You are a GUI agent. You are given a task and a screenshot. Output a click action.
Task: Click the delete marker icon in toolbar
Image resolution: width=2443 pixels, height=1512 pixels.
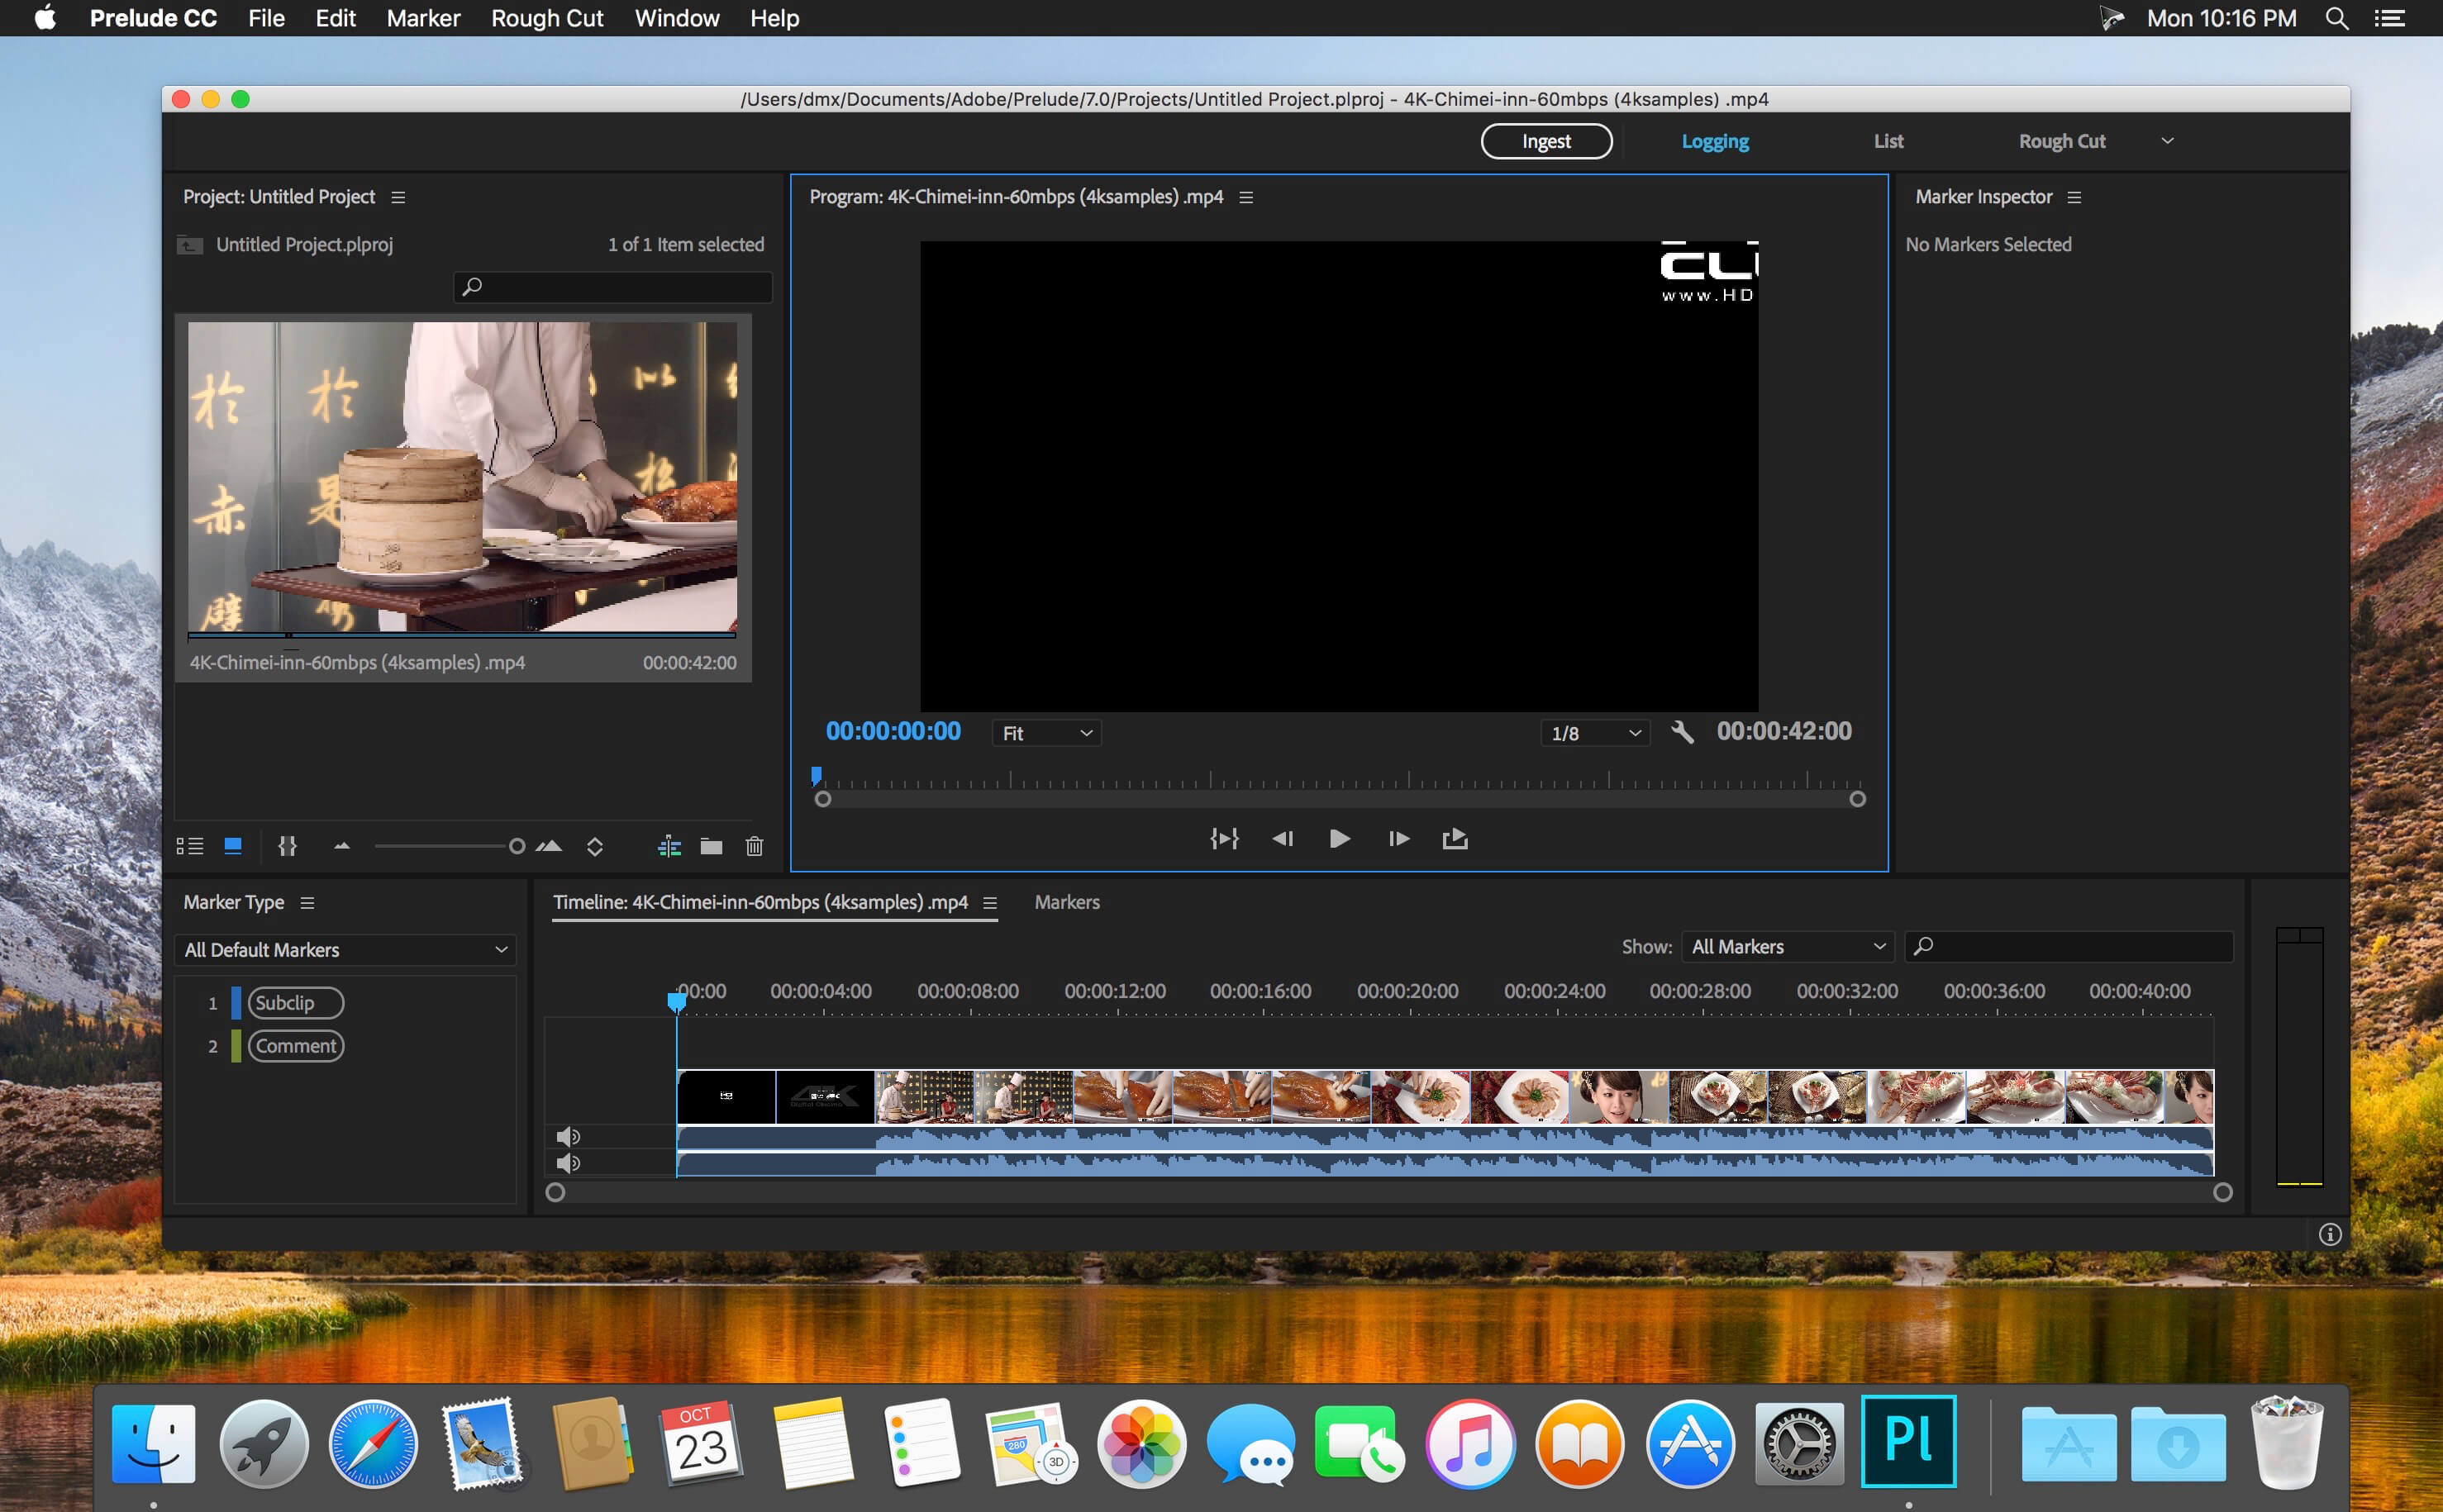pos(754,844)
